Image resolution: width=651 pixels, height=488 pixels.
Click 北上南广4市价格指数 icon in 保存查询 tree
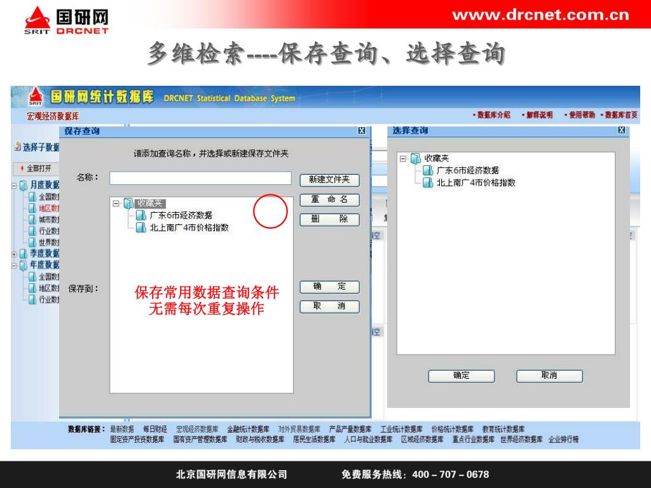click(141, 227)
